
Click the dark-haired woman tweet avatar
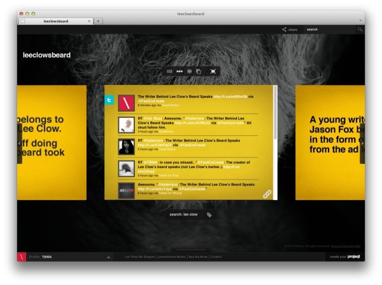(127, 147)
